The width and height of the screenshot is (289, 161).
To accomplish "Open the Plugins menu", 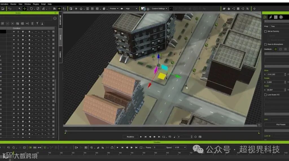I will [x=36, y=4].
